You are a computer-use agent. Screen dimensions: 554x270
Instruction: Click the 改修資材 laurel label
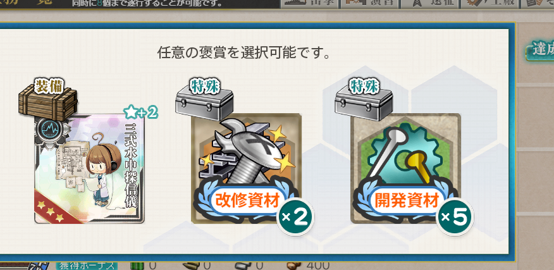[246, 202]
